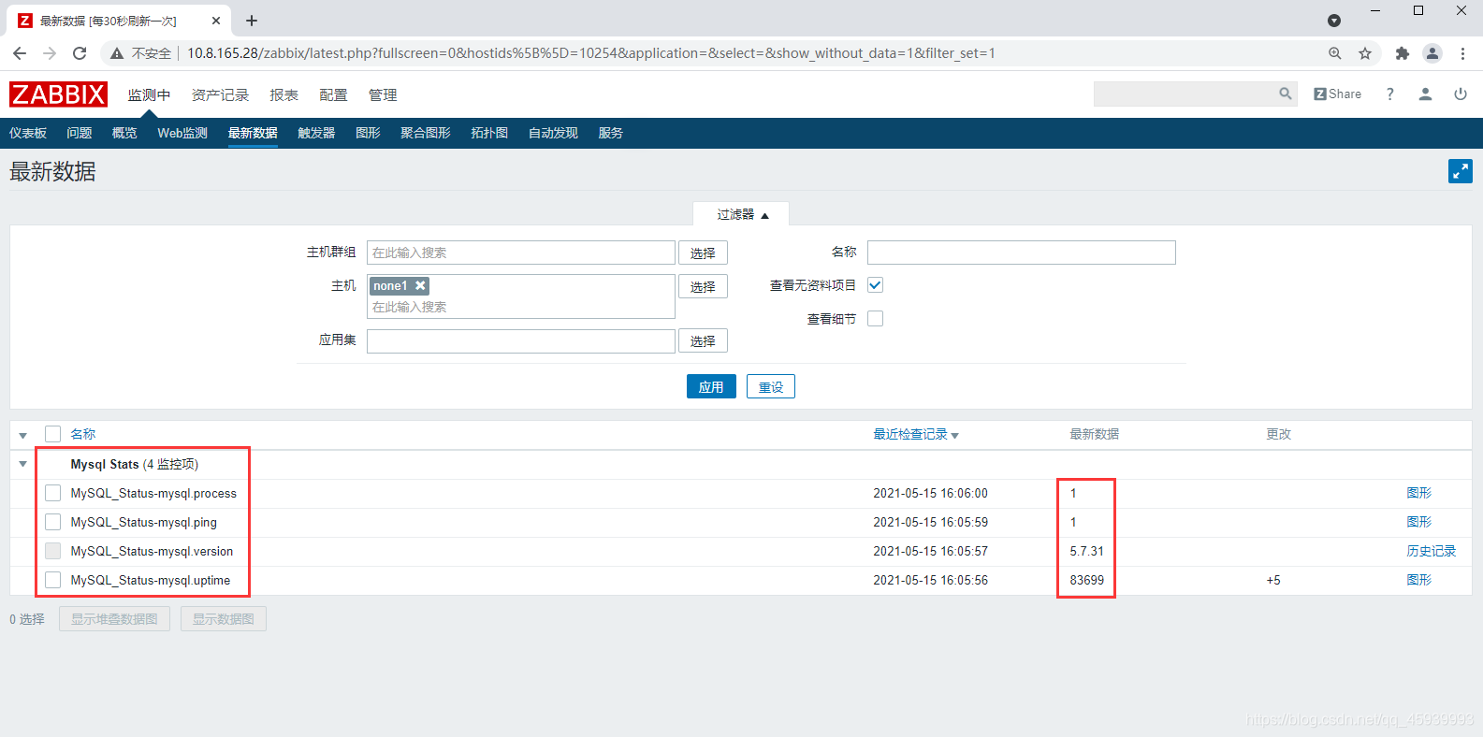The image size is (1483, 737).
Task: Open graph link for mysql.ping
Action: click(1418, 522)
